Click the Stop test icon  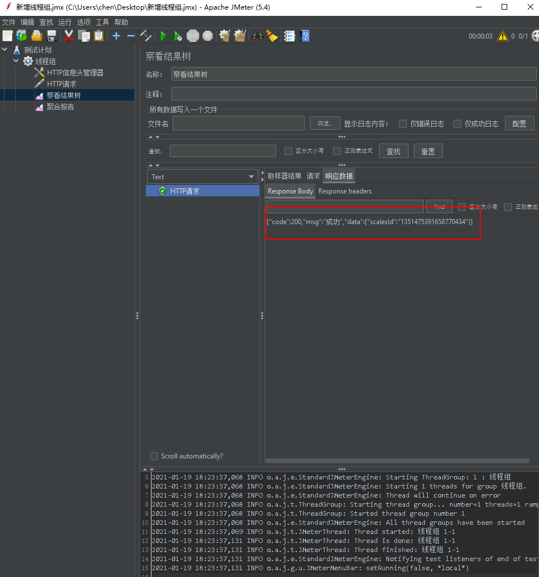193,36
